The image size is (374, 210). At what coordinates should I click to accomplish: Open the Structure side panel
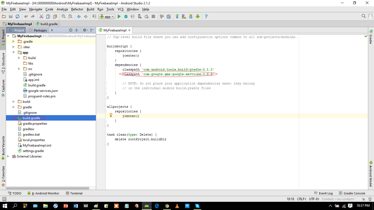click(3, 63)
